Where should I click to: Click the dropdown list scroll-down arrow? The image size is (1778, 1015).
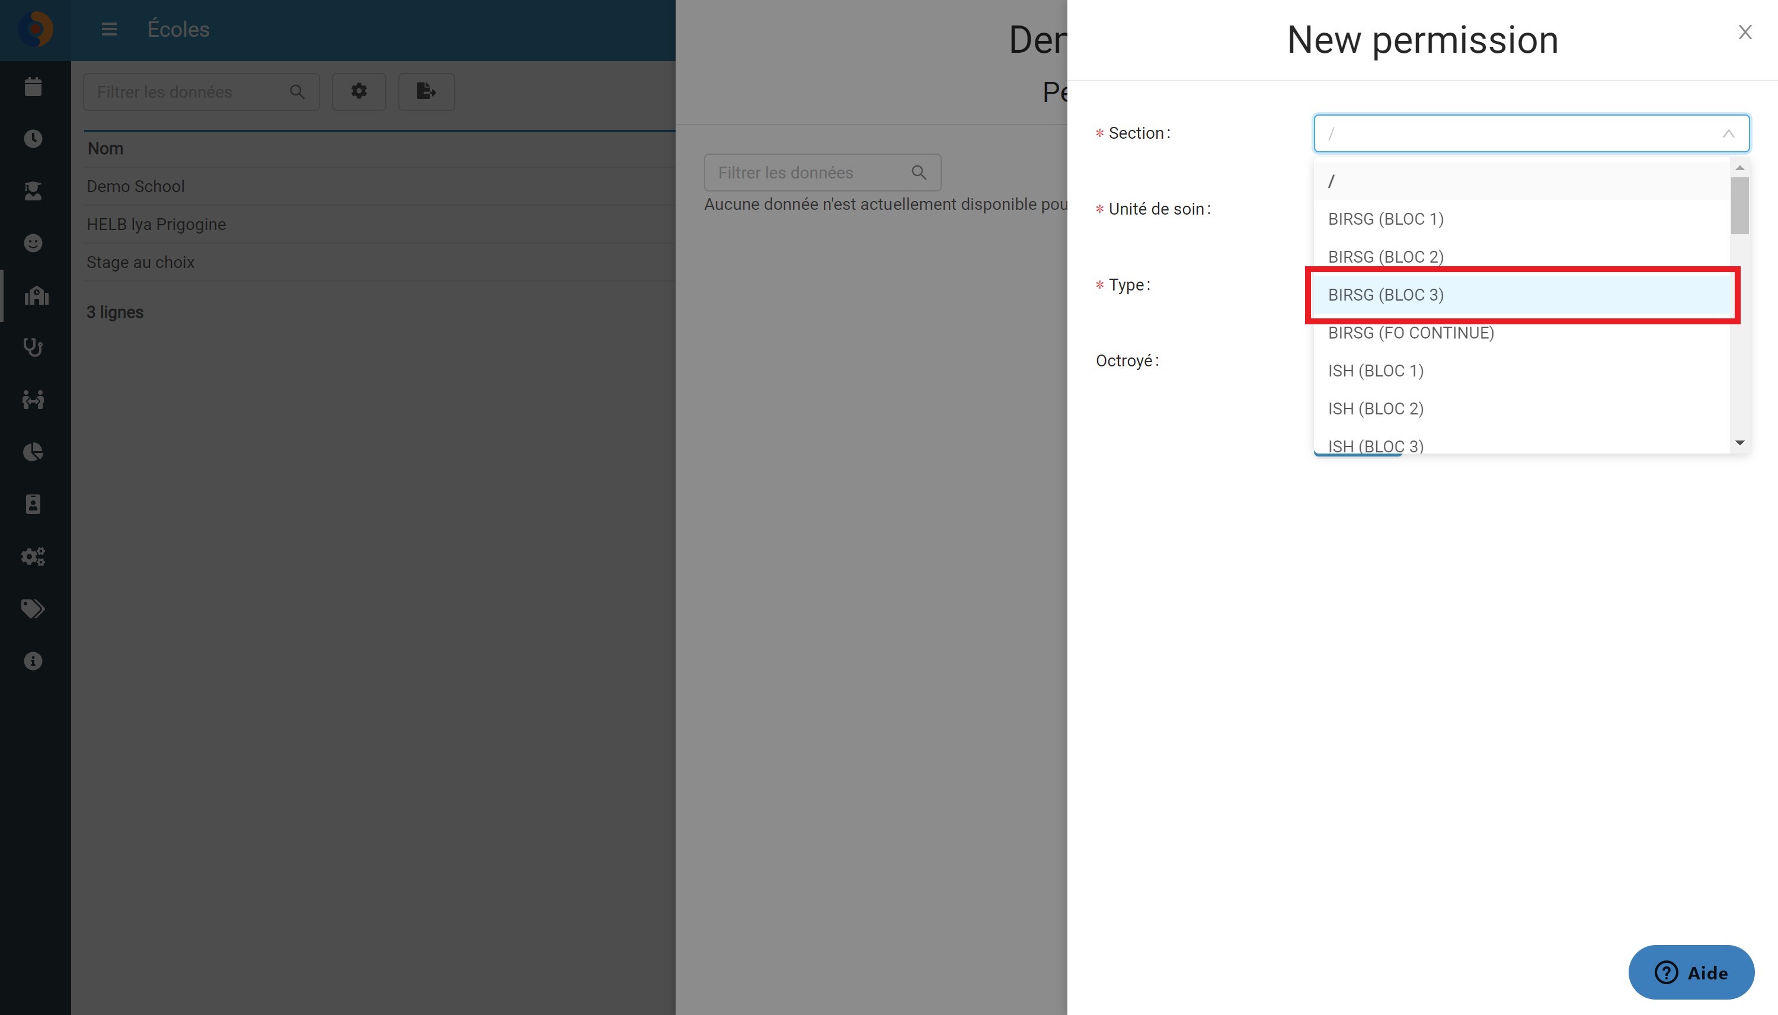click(x=1739, y=443)
